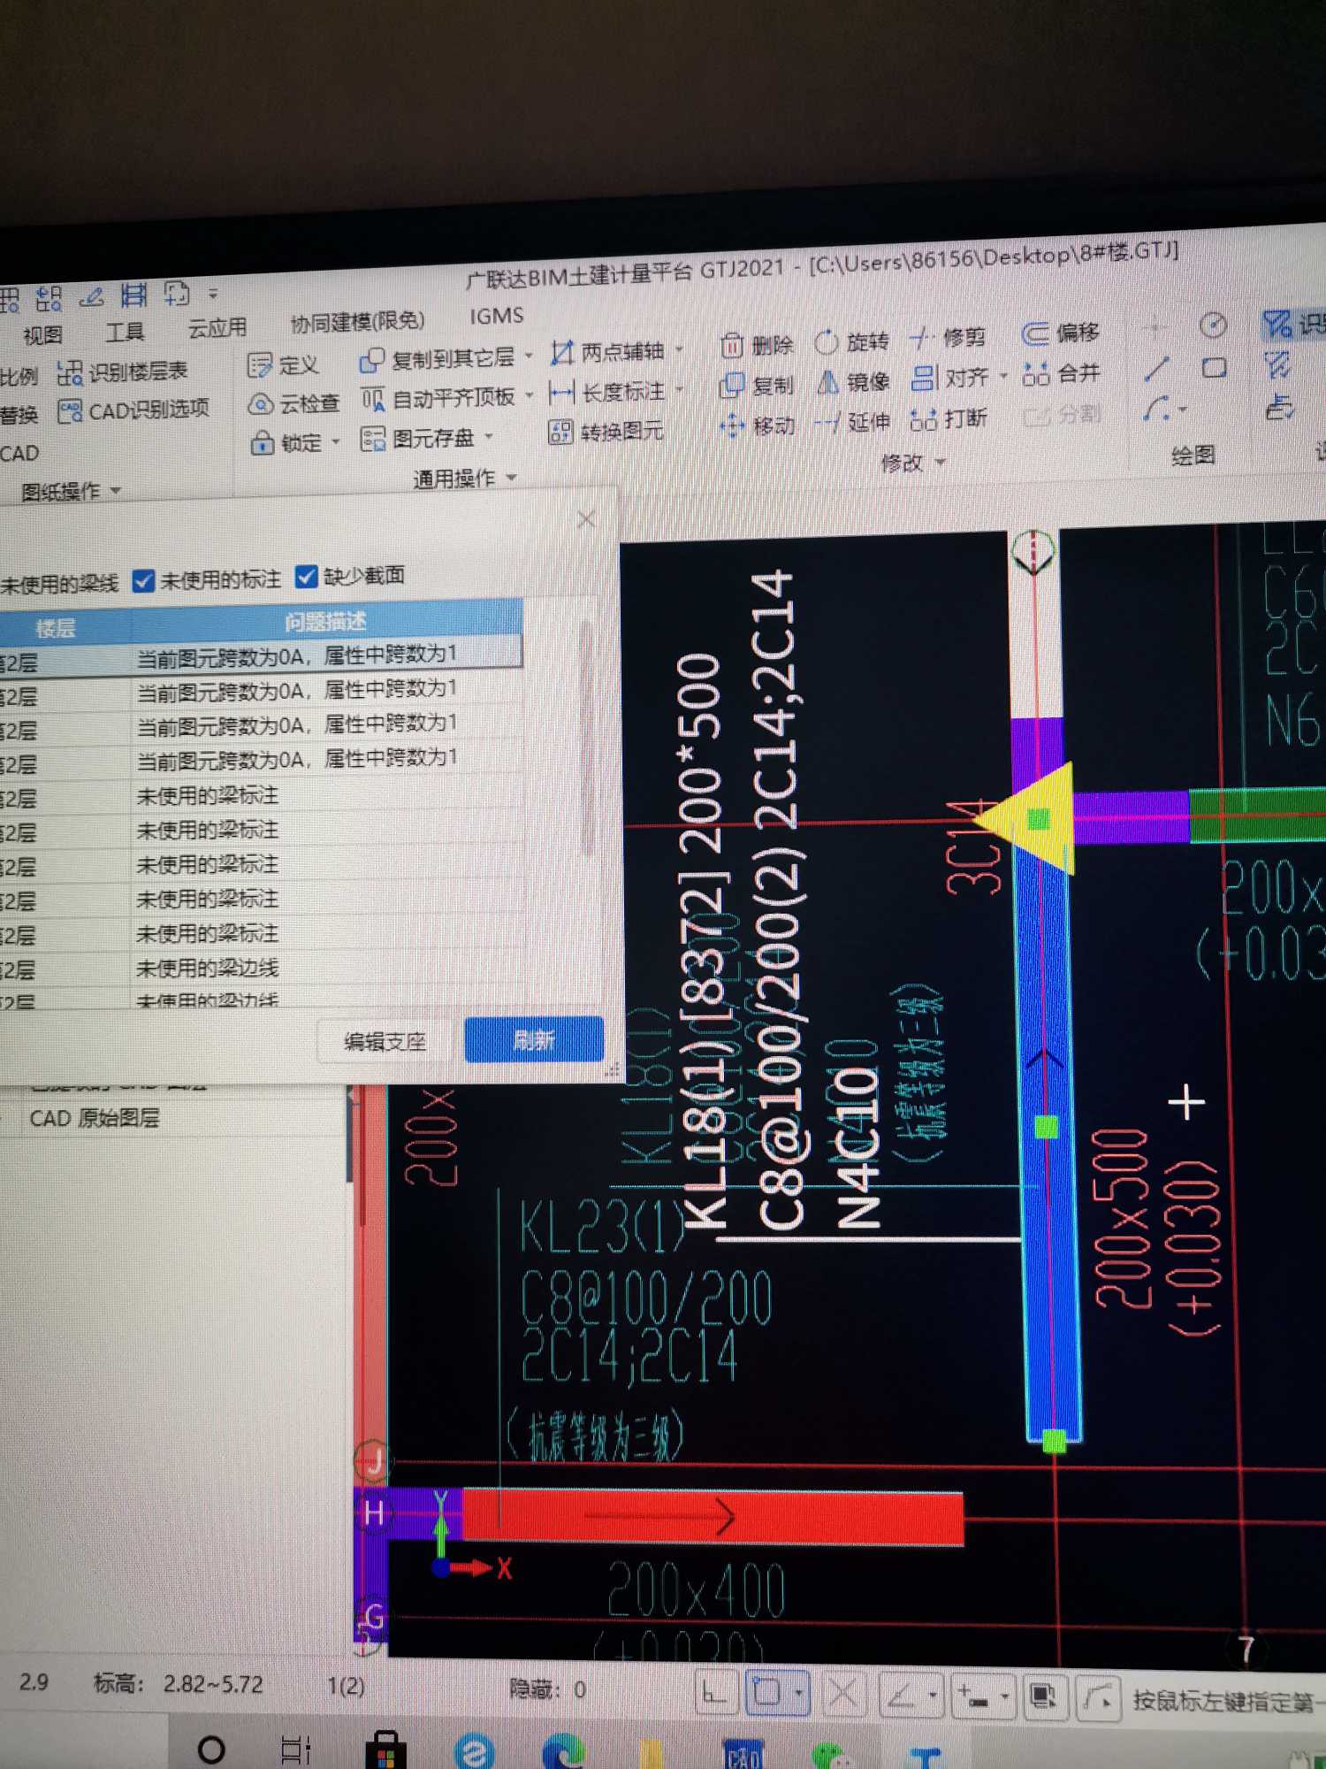1326x1769 pixels.
Task: Click the 对齐 align tool
Action: tap(949, 378)
